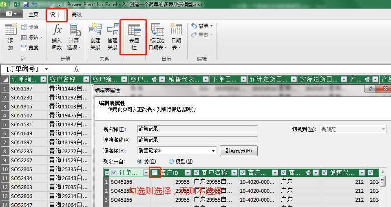Select the 模型 radio button
Image resolution: width=391 pixels, height=207 pixels.
(x=171, y=161)
